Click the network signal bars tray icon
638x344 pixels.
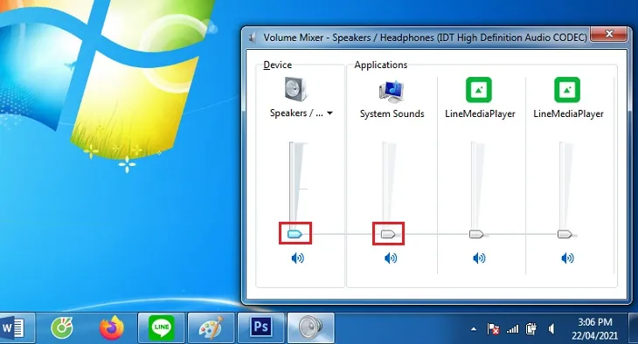point(513,329)
